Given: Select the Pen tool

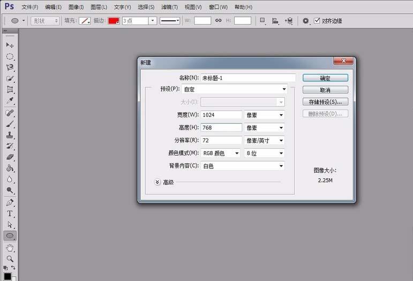Looking at the screenshot, I should click(x=10, y=202).
